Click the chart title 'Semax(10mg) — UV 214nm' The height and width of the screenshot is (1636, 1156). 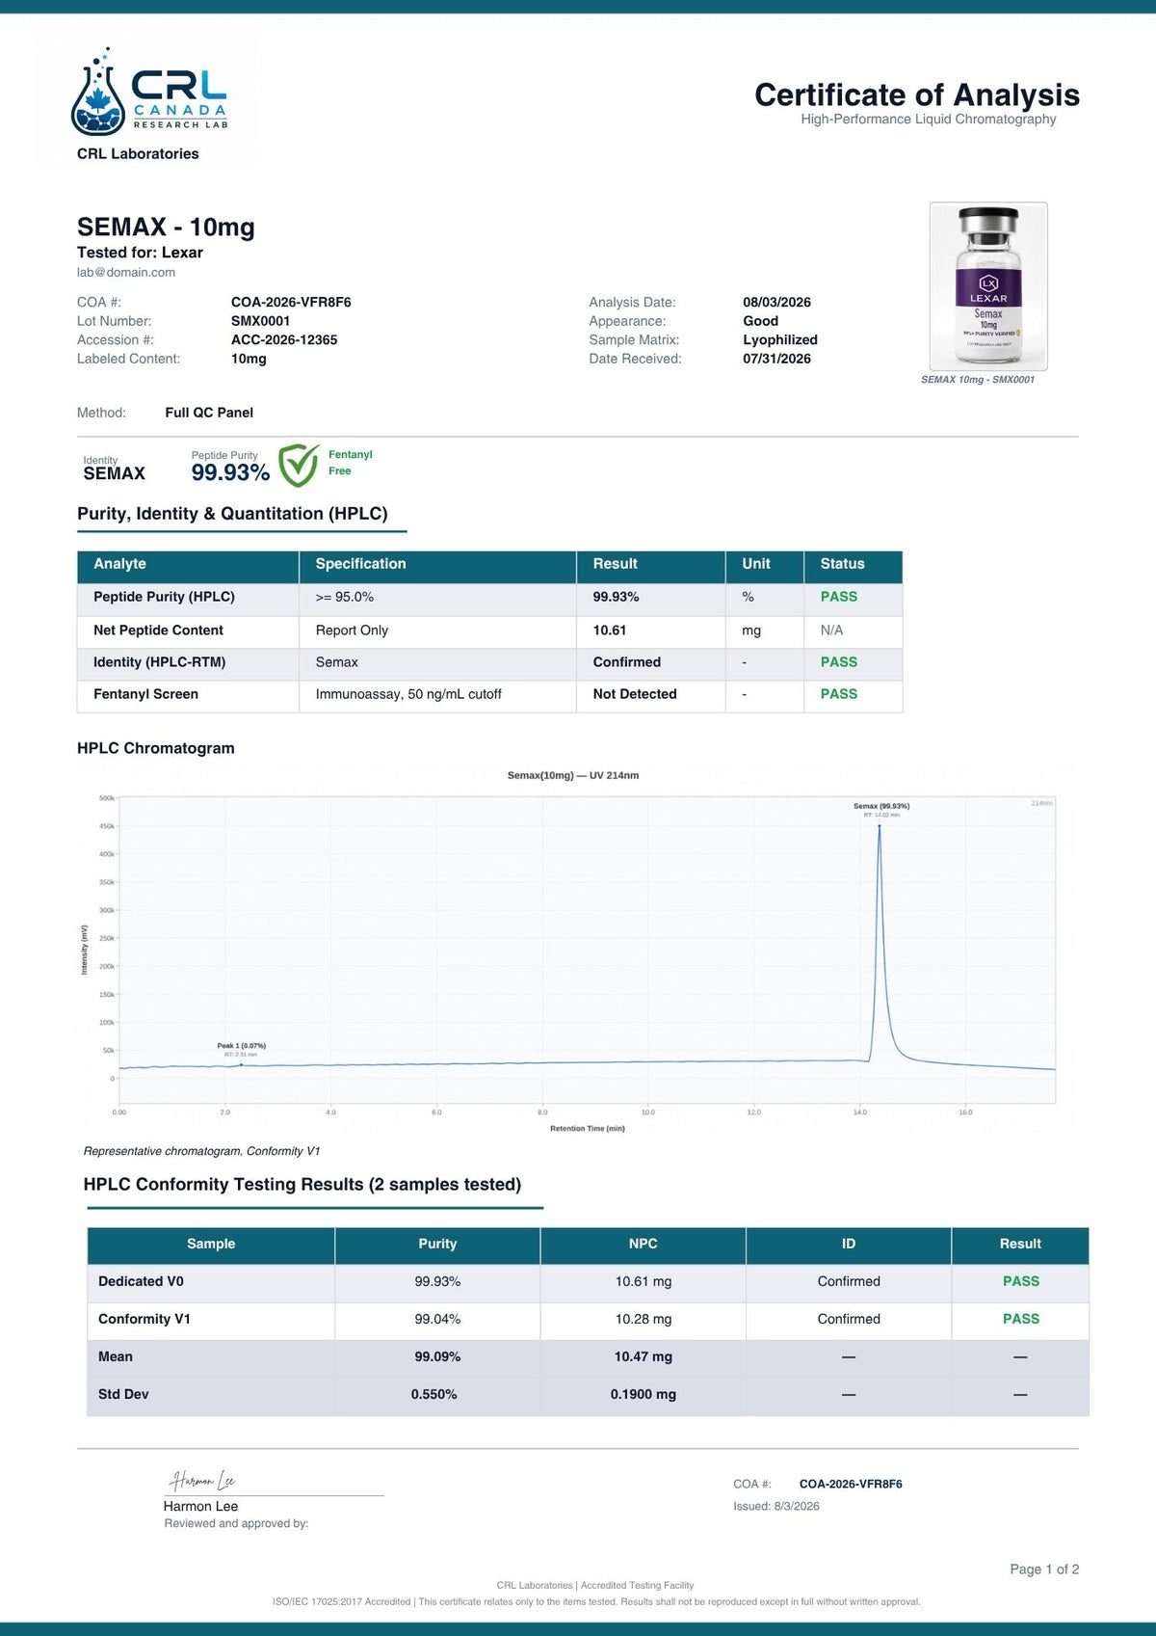click(573, 775)
